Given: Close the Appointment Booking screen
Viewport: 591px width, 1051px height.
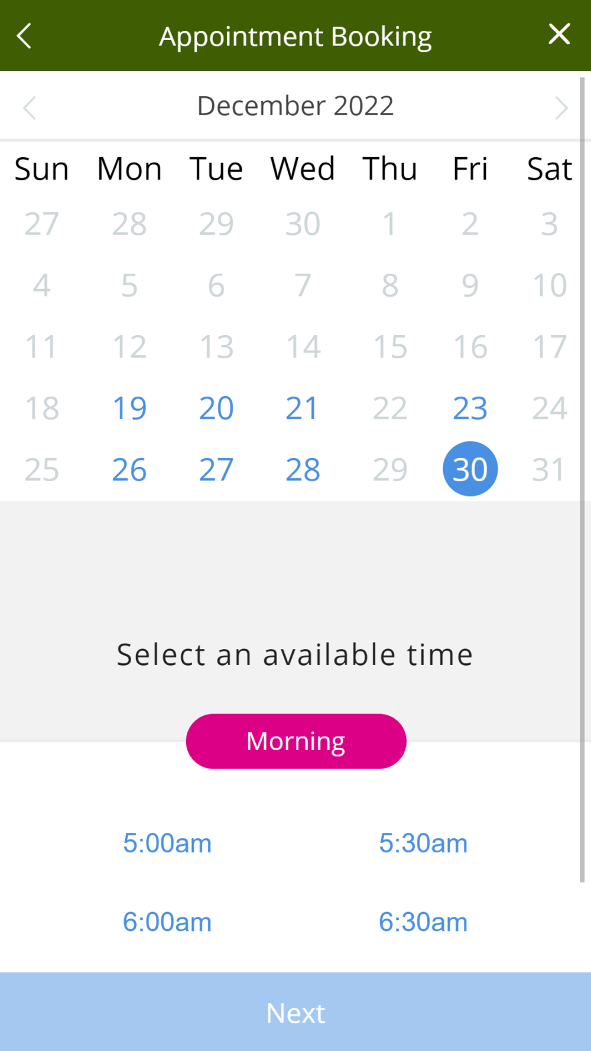Looking at the screenshot, I should click(x=559, y=34).
